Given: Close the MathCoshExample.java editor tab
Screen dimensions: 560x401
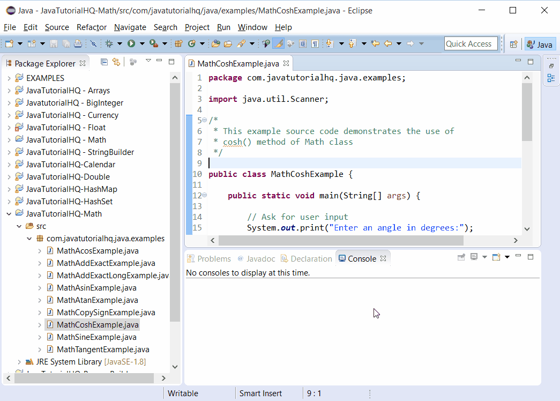Looking at the screenshot, I should (x=286, y=63).
